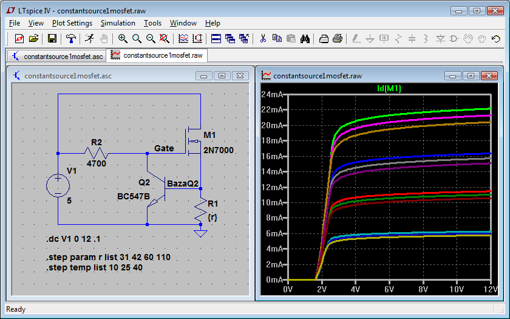Minimize the constantsource1mosfet.raw sub-window
Viewport: 510px width, 319px height.
[452, 76]
